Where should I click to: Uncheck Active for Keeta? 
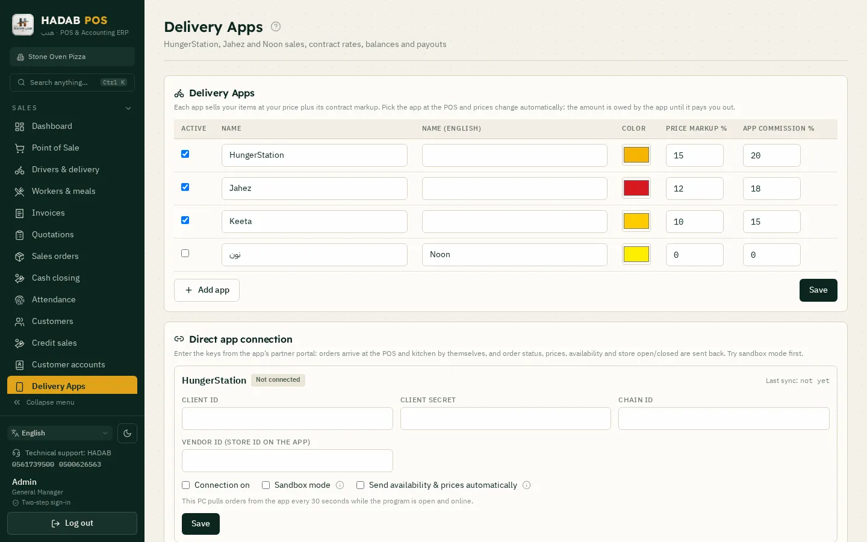coord(185,220)
